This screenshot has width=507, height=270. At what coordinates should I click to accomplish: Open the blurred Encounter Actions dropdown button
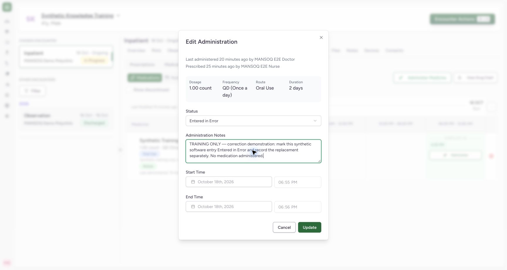[462, 19]
